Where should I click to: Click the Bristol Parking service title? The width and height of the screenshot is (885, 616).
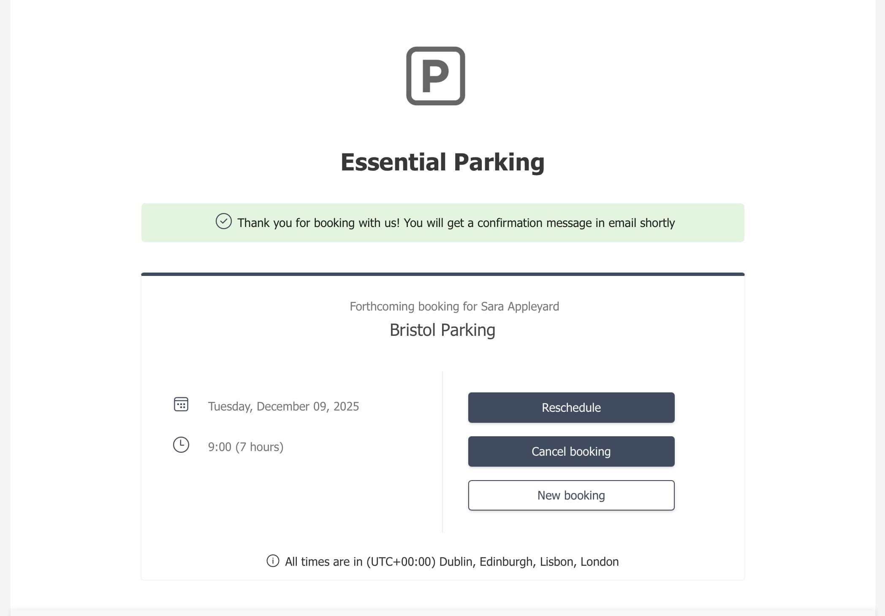442,330
